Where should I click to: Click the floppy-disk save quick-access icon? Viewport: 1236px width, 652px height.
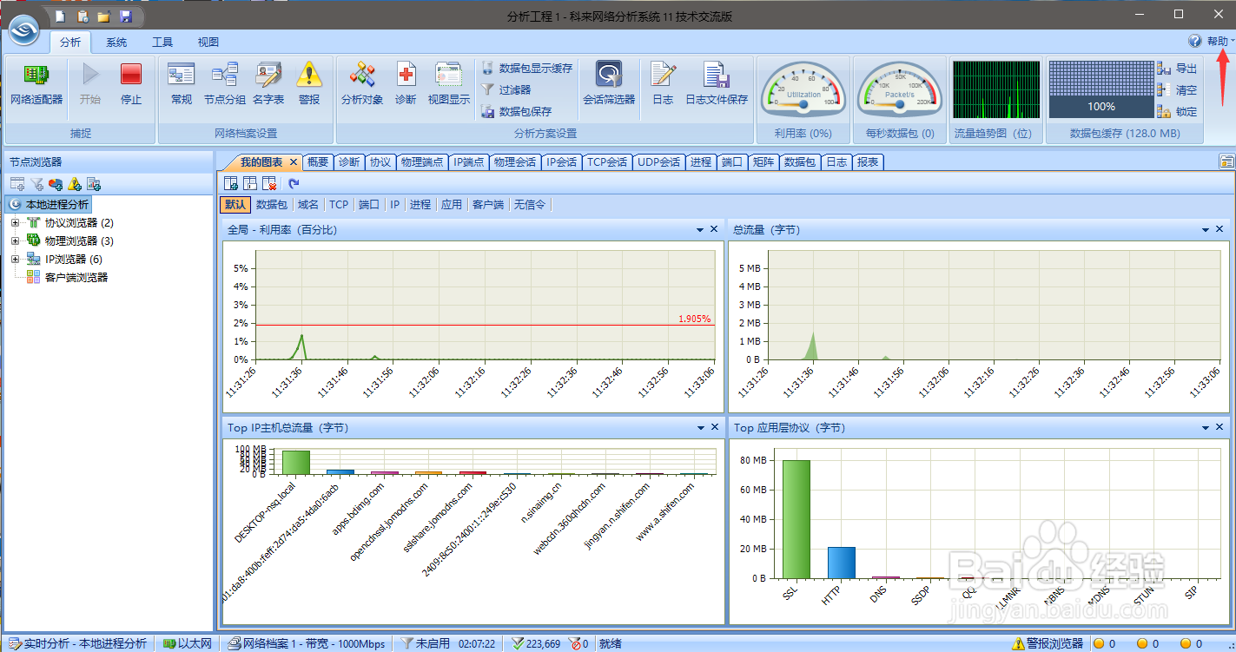click(125, 16)
